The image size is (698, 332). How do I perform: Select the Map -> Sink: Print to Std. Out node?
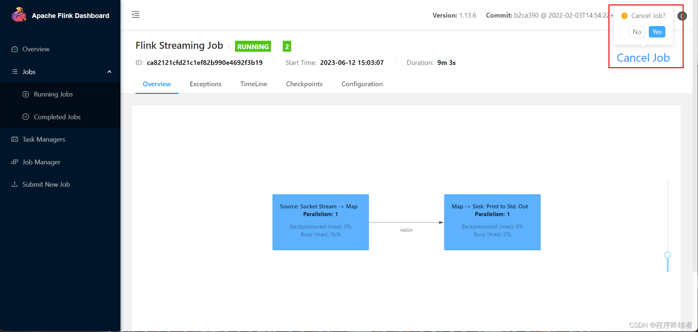click(492, 222)
